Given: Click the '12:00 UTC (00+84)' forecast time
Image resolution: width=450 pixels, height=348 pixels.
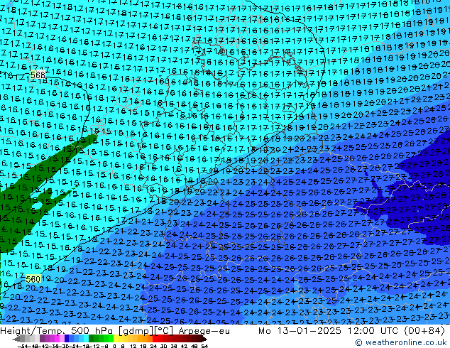Looking at the screenshot, I should (x=396, y=331).
